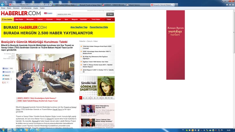This screenshot has width=235, height=132.
Task: Open the browser Tools gear icon
Action: (233, 5)
